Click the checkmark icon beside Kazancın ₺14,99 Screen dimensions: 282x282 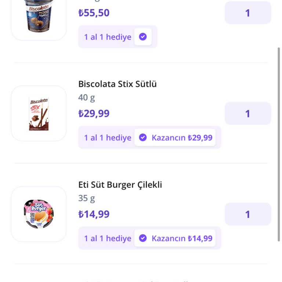click(143, 238)
